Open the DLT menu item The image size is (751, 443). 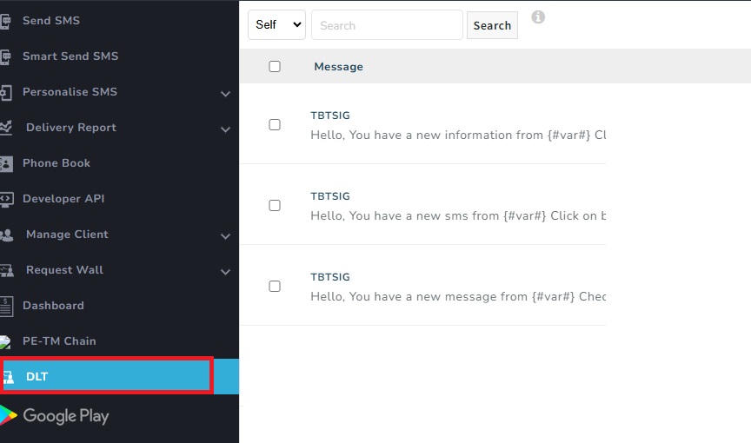point(119,376)
